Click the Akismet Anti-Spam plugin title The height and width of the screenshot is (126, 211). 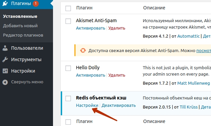point(96,20)
